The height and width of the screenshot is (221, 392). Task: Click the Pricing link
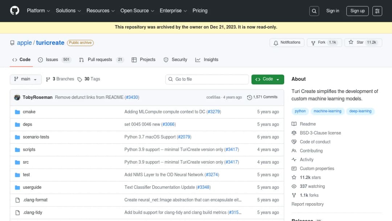[200, 11]
